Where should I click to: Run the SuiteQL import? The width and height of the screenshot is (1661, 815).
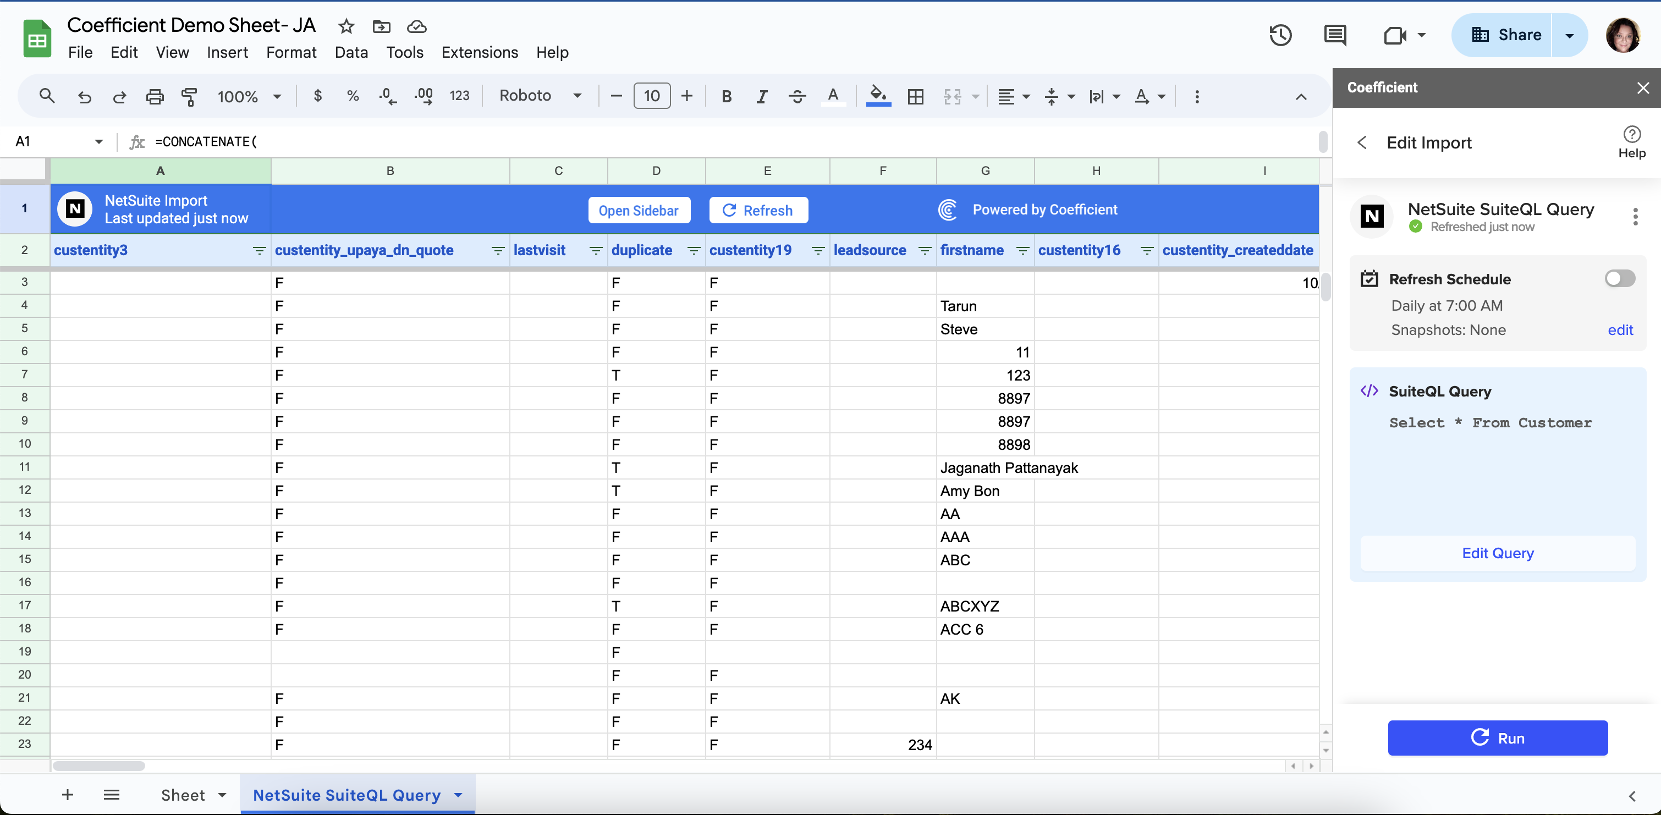[x=1497, y=738]
